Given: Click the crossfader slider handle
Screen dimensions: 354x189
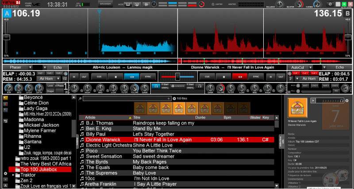Looking at the screenshot, I should pos(177,76).
